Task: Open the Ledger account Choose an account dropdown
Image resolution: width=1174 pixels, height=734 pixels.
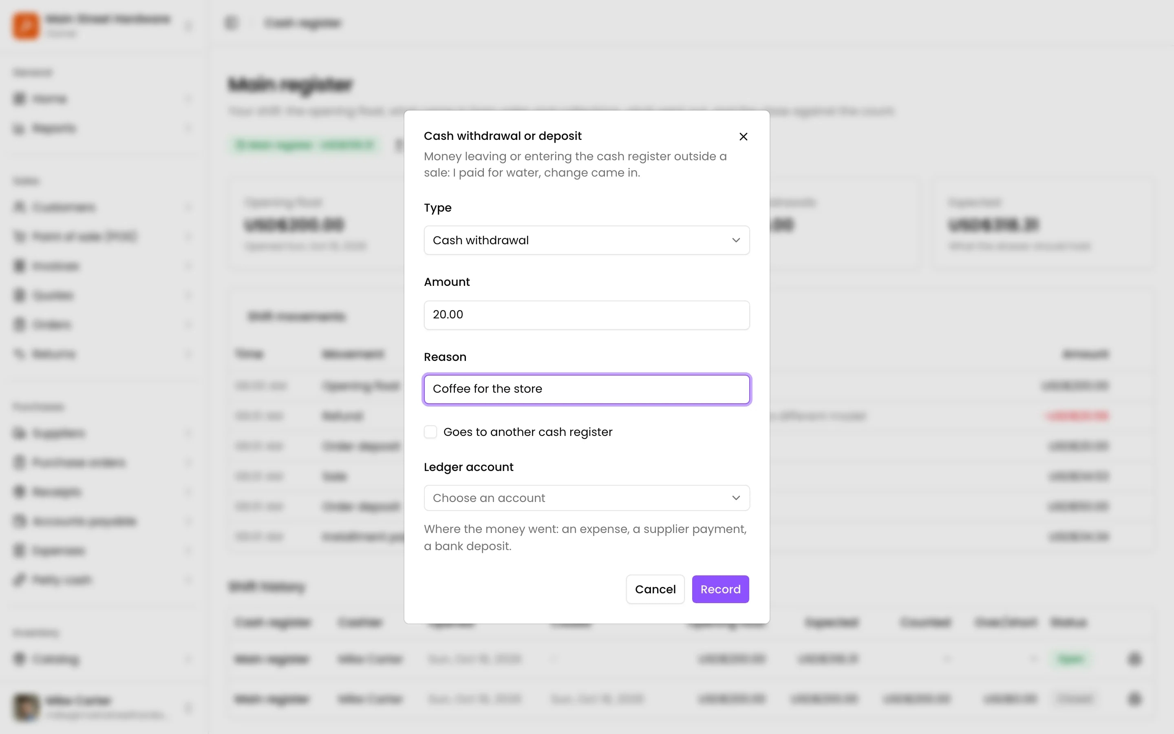Action: point(587,497)
